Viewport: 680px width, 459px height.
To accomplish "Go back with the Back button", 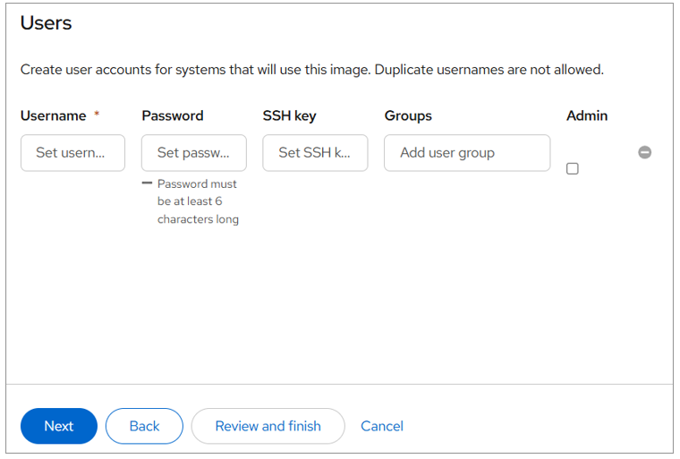I will pos(144,426).
